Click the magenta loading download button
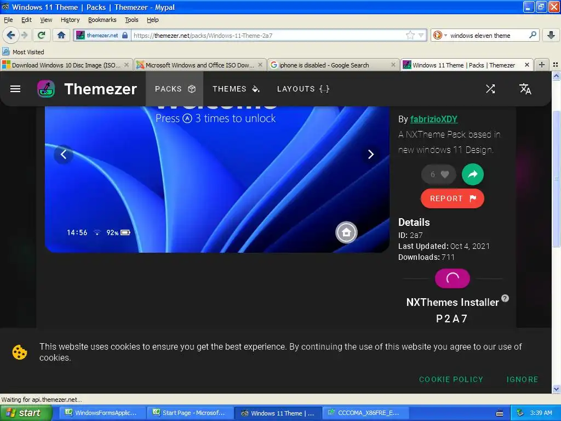This screenshot has height=421, width=561. coord(452,278)
